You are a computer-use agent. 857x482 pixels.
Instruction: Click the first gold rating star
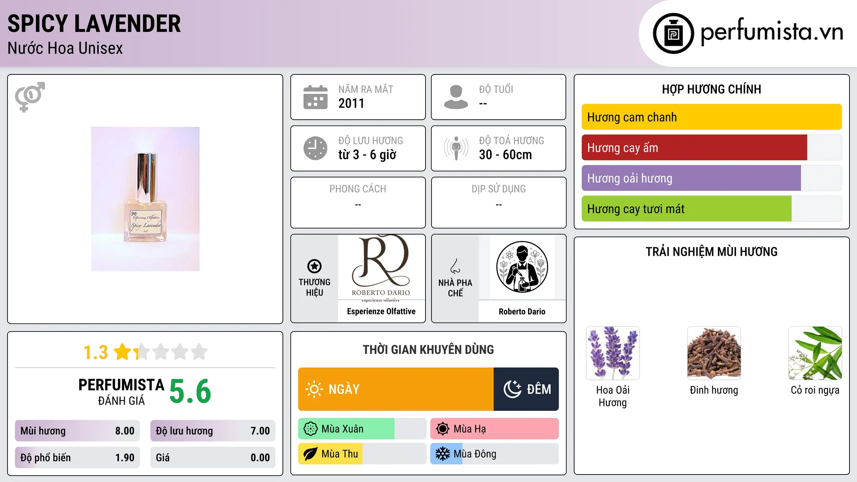click(x=123, y=352)
